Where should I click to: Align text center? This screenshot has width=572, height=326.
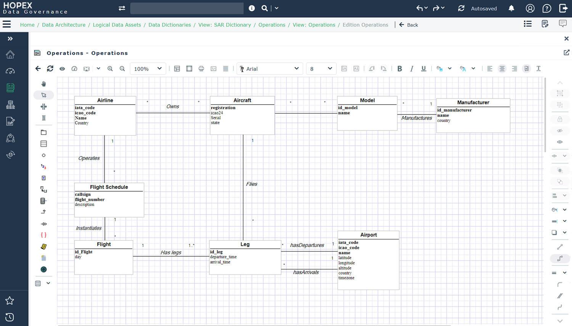[502, 69]
